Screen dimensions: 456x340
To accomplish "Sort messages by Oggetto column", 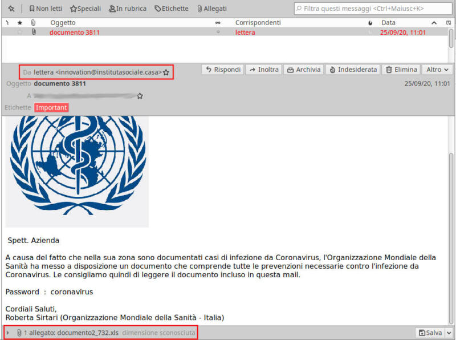I will pyautogui.click(x=63, y=22).
